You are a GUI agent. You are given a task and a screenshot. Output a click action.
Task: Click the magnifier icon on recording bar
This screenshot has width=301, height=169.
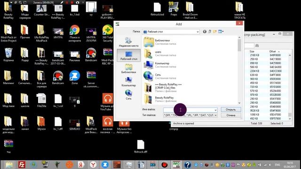tap(20, 2)
